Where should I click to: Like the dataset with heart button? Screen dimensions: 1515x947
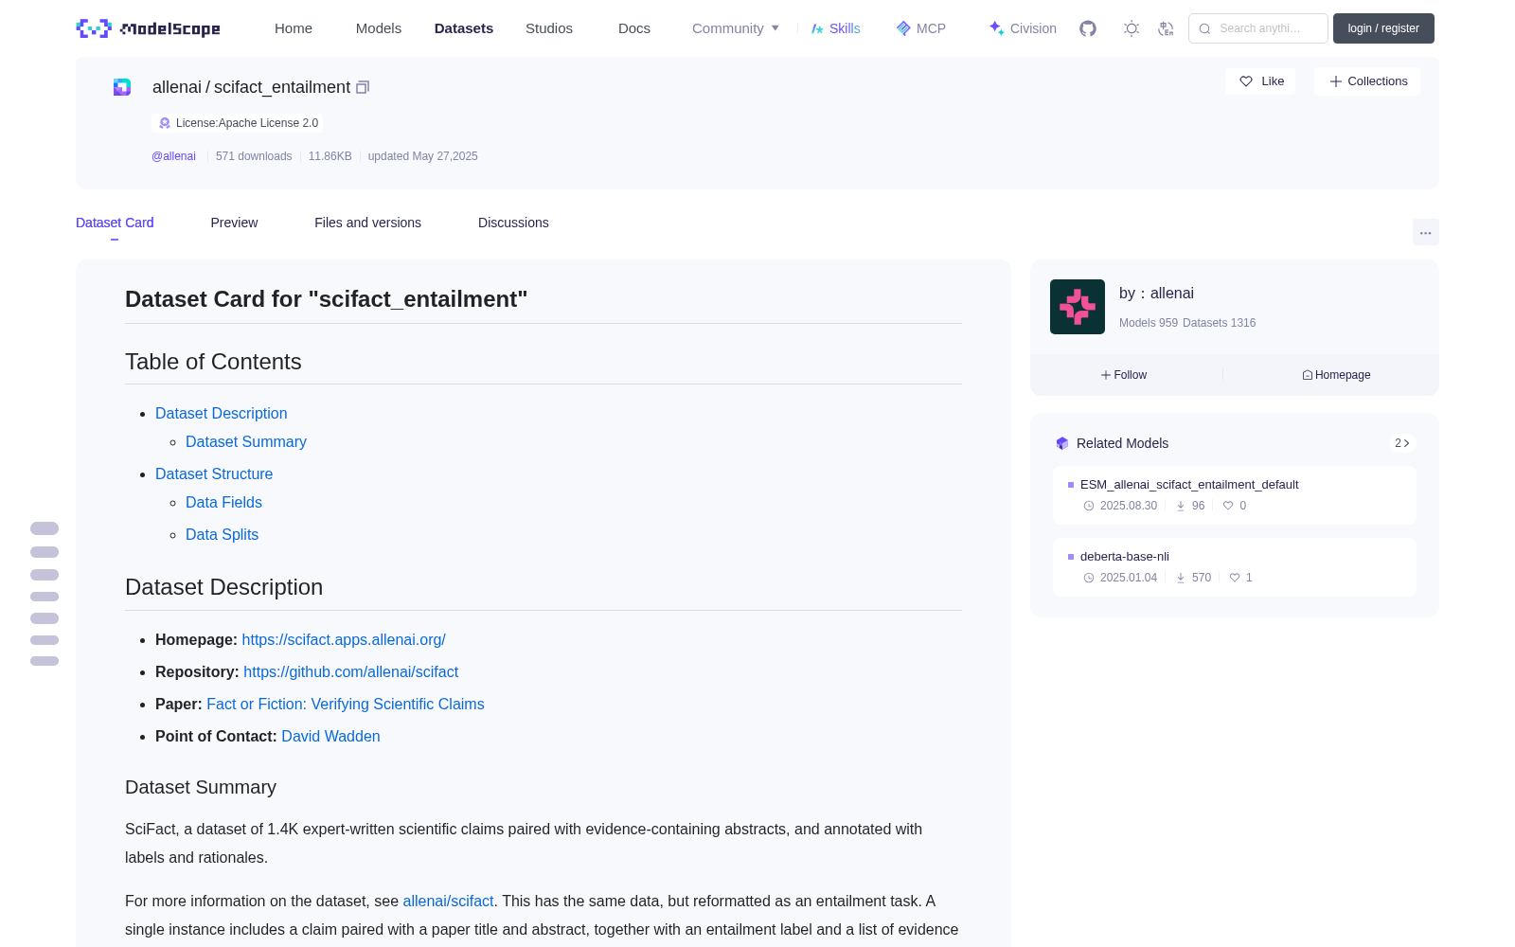click(1261, 81)
